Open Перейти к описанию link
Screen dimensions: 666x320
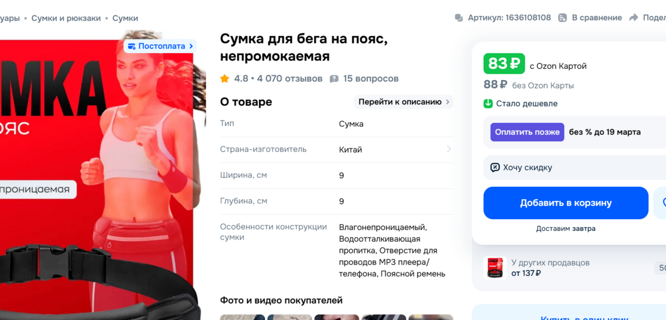403,102
